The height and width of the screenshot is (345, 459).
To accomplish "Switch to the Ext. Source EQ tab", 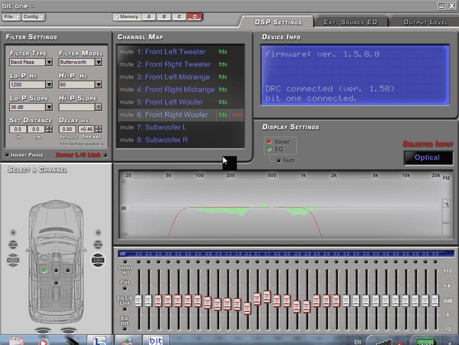I will 350,22.
